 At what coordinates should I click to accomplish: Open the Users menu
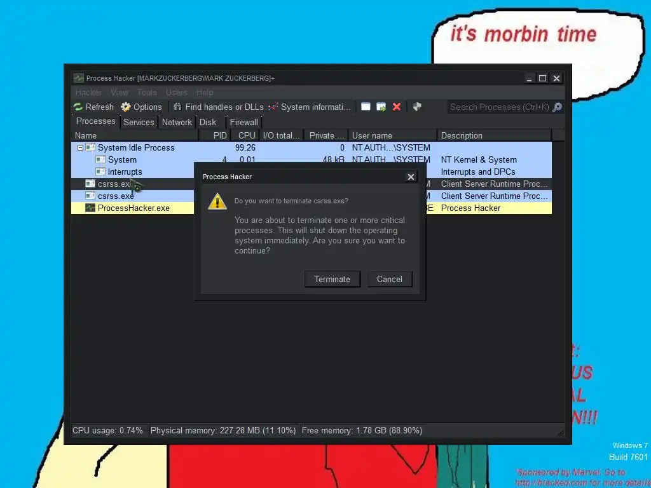pos(177,92)
